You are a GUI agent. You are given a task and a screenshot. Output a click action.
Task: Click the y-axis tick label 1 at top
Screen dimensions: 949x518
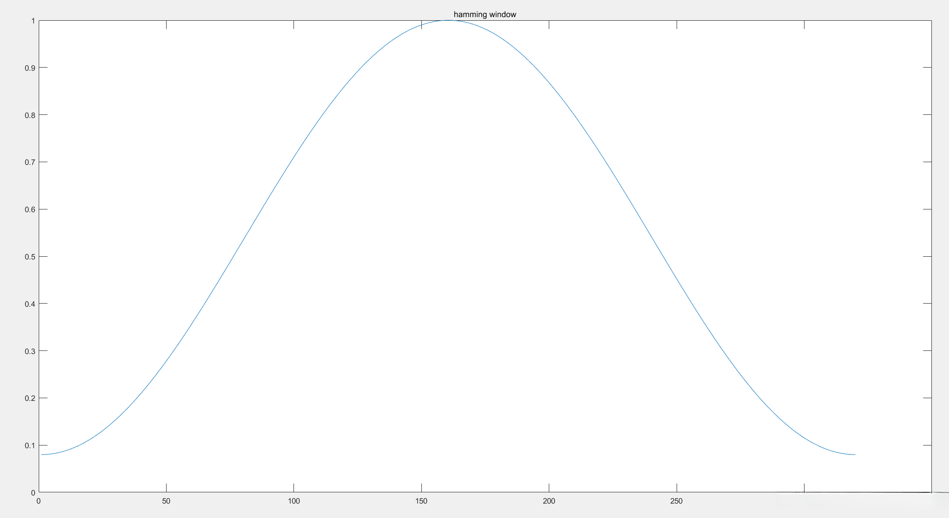[x=33, y=21]
